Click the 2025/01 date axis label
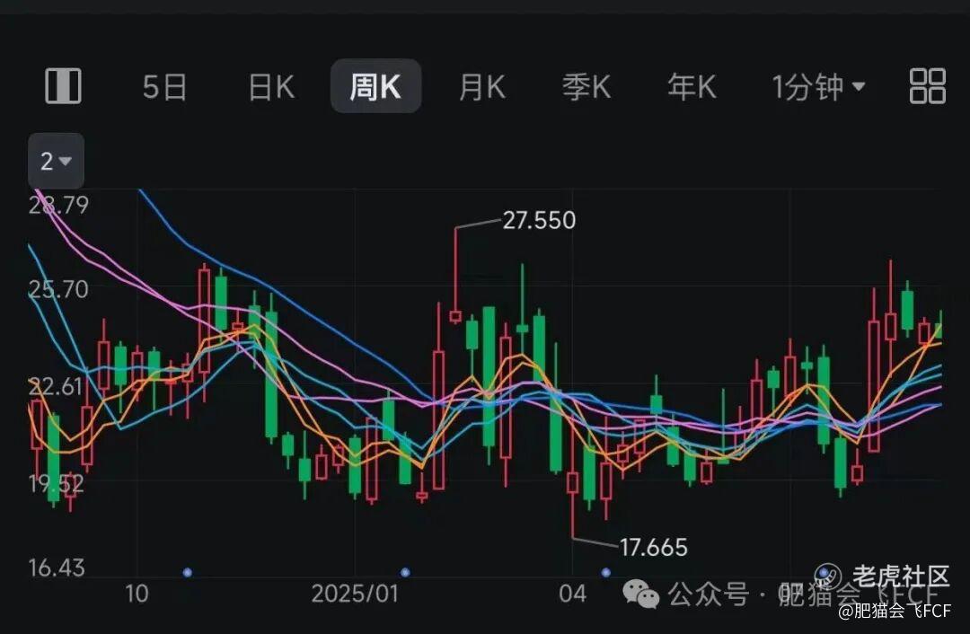 coord(355,594)
